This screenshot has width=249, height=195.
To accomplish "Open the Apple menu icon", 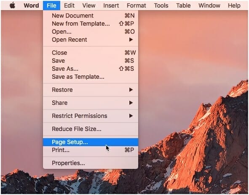I will click(12, 5).
